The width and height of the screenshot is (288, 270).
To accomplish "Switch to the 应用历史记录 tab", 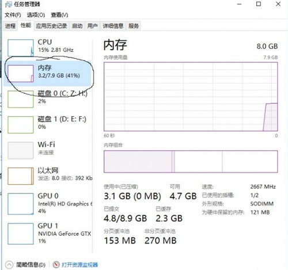I will point(51,26).
